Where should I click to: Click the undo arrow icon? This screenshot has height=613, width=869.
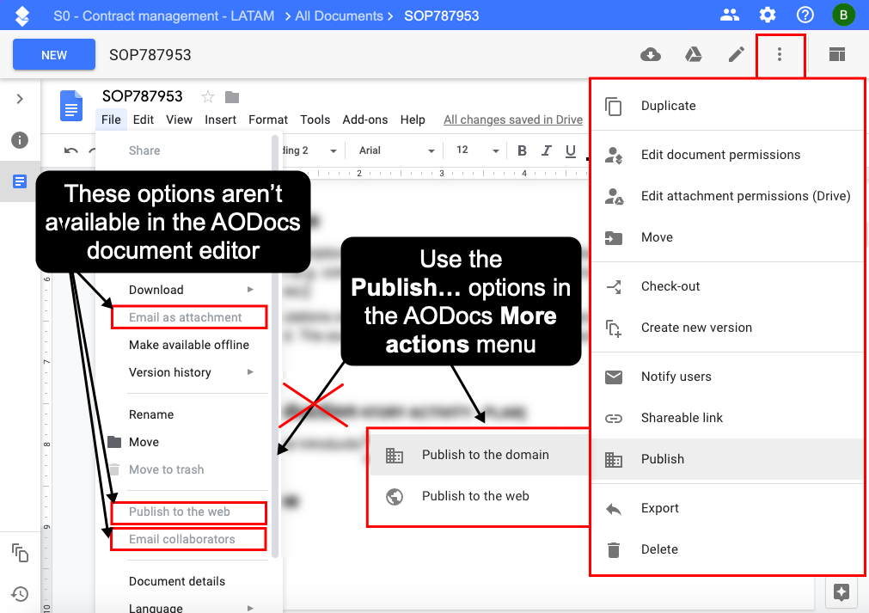pyautogui.click(x=70, y=150)
